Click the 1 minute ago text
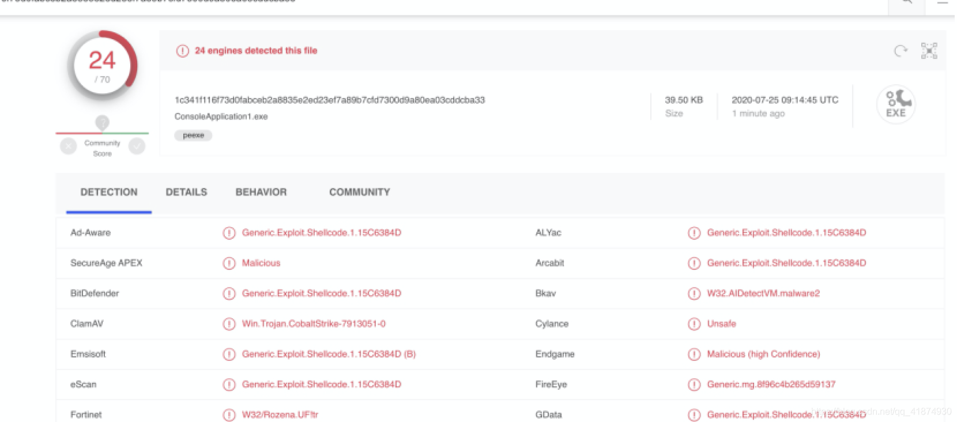This screenshot has height=422, width=957. [x=758, y=114]
